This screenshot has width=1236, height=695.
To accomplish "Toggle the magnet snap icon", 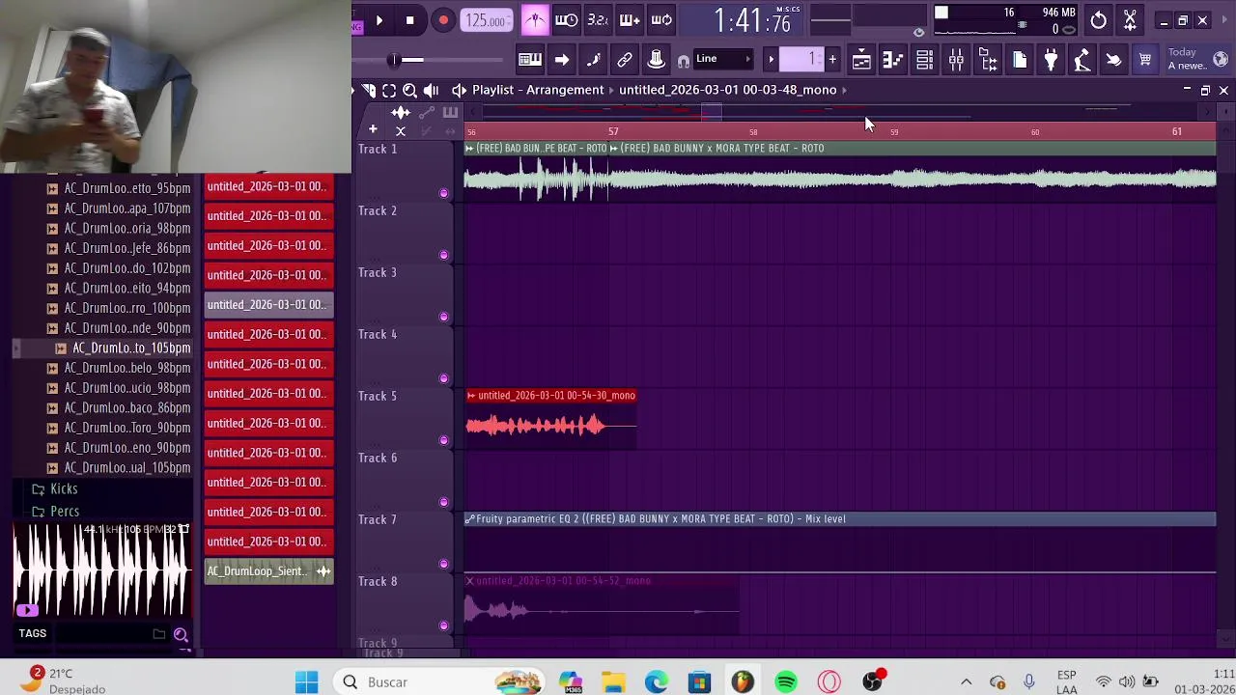I will [684, 61].
